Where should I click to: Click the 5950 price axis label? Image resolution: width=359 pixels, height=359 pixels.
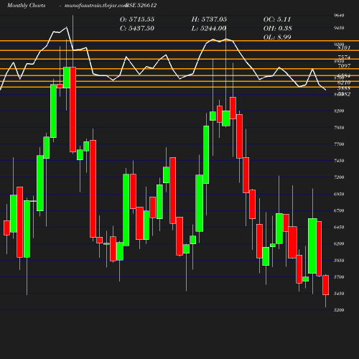pyautogui.click(x=339, y=261)
